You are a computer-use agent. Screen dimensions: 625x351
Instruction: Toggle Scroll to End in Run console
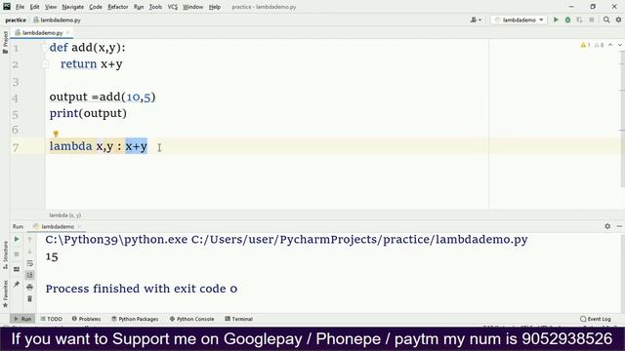click(29, 275)
